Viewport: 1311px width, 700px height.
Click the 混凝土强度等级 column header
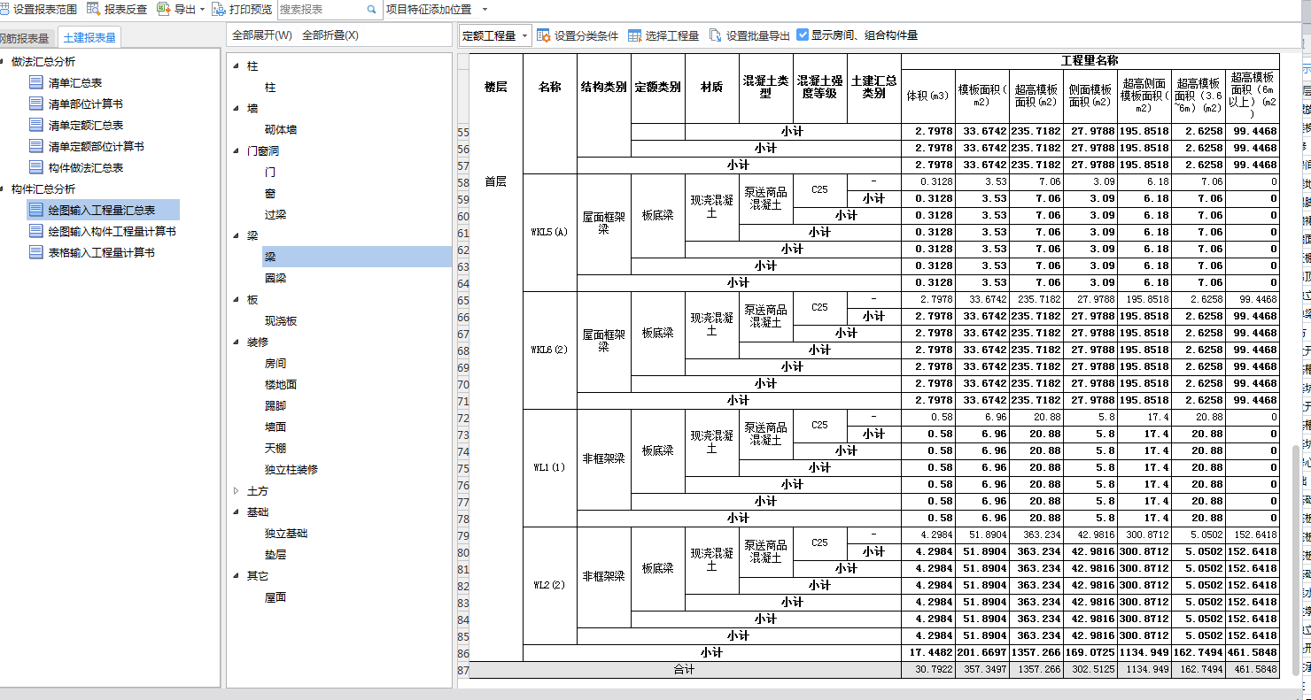(819, 88)
